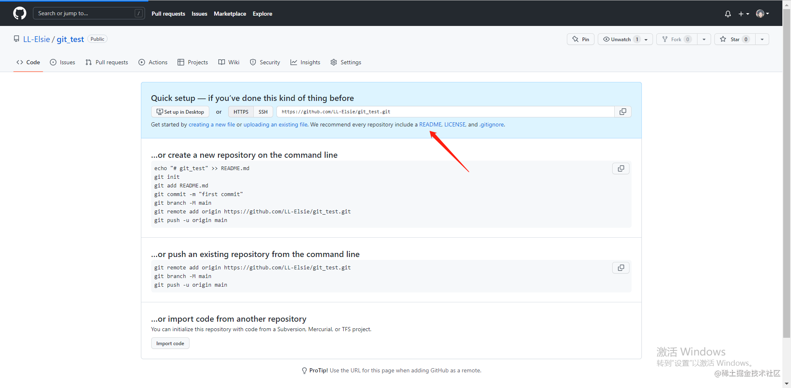This screenshot has height=388, width=791.
Task: Click the README link
Action: tap(430, 124)
